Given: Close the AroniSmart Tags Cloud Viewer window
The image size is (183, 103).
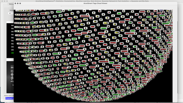Looking at the screenshot, I should click(x=15, y=3).
